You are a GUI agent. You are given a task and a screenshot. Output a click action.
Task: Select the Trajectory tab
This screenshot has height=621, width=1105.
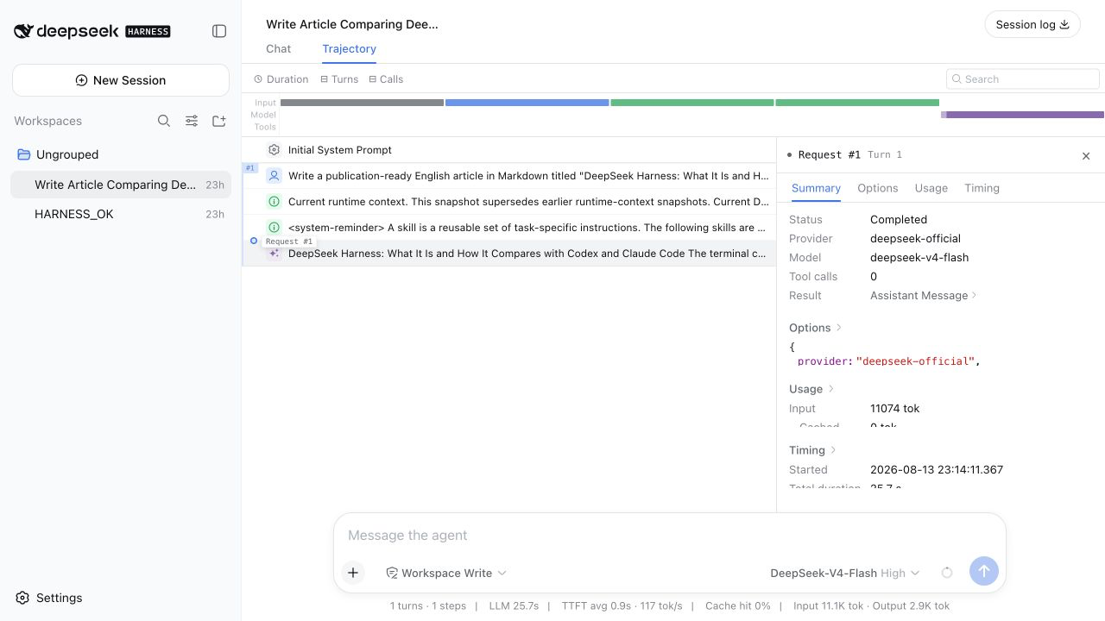[x=349, y=49]
